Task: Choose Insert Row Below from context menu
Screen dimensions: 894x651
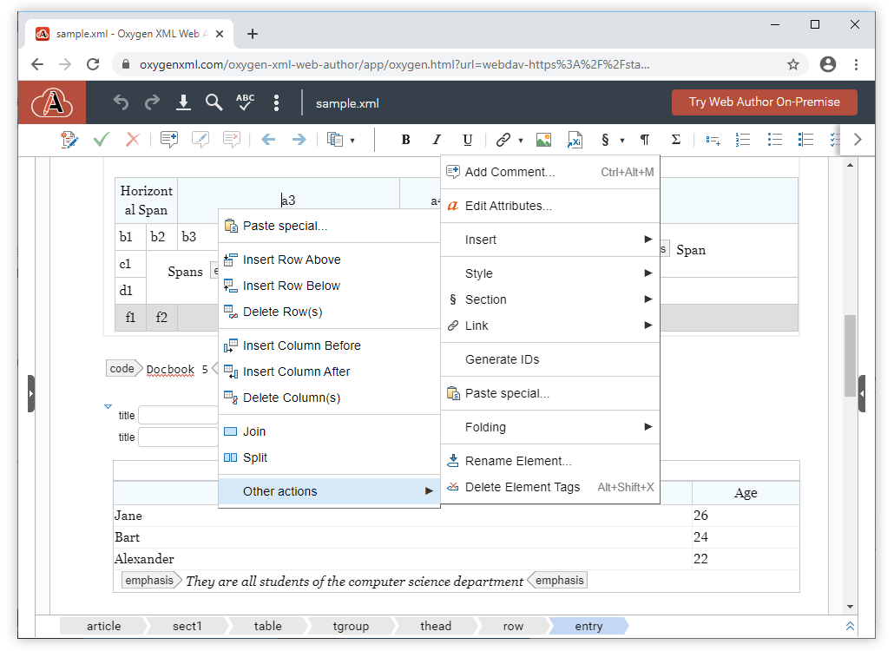Action: [x=329, y=286]
